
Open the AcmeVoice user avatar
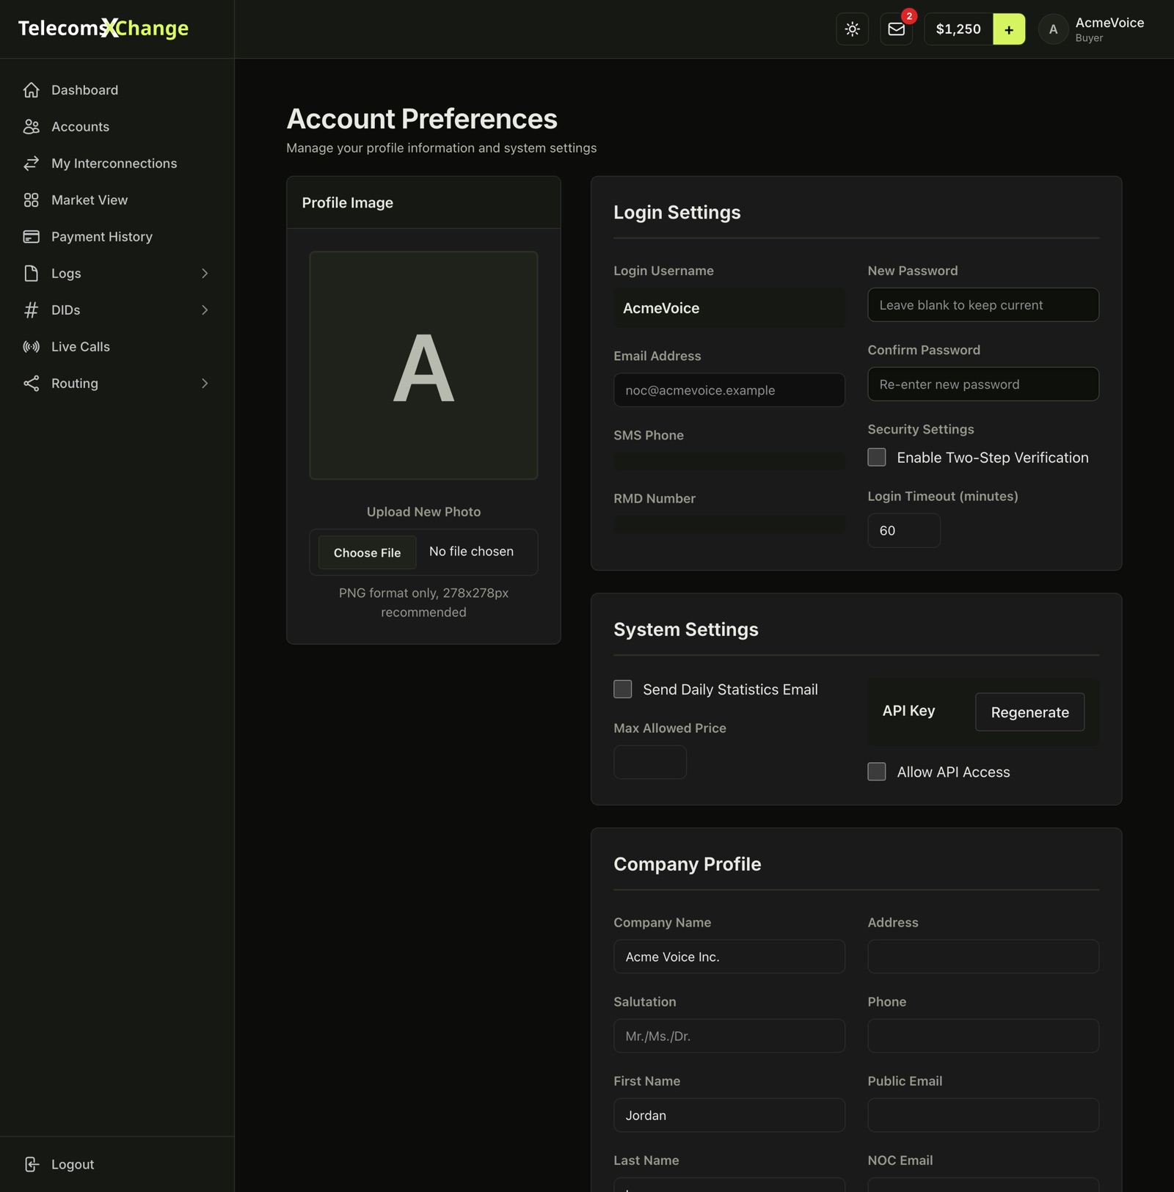(x=1053, y=29)
